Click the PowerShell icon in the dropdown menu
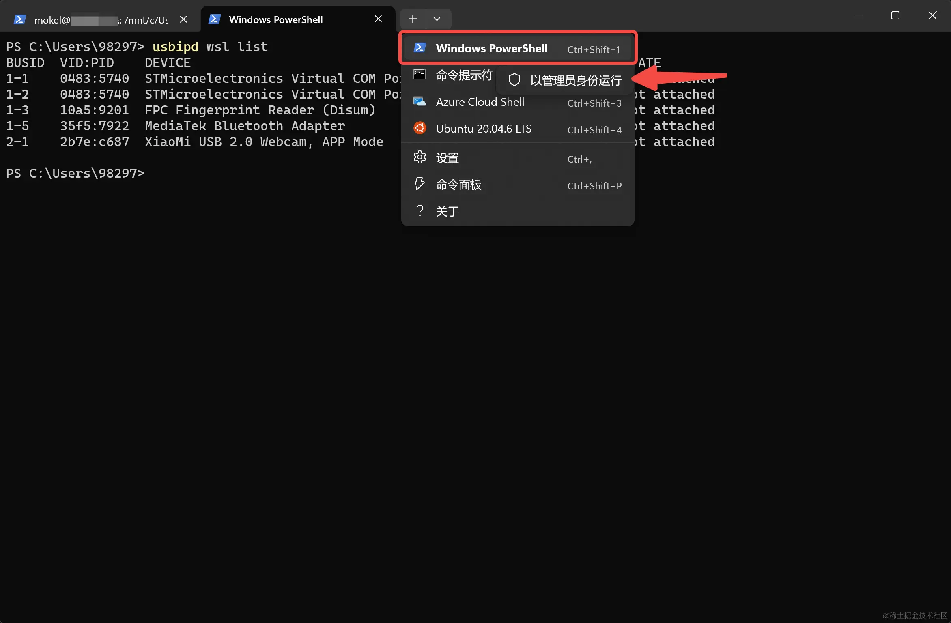The width and height of the screenshot is (951, 623). [x=420, y=48]
